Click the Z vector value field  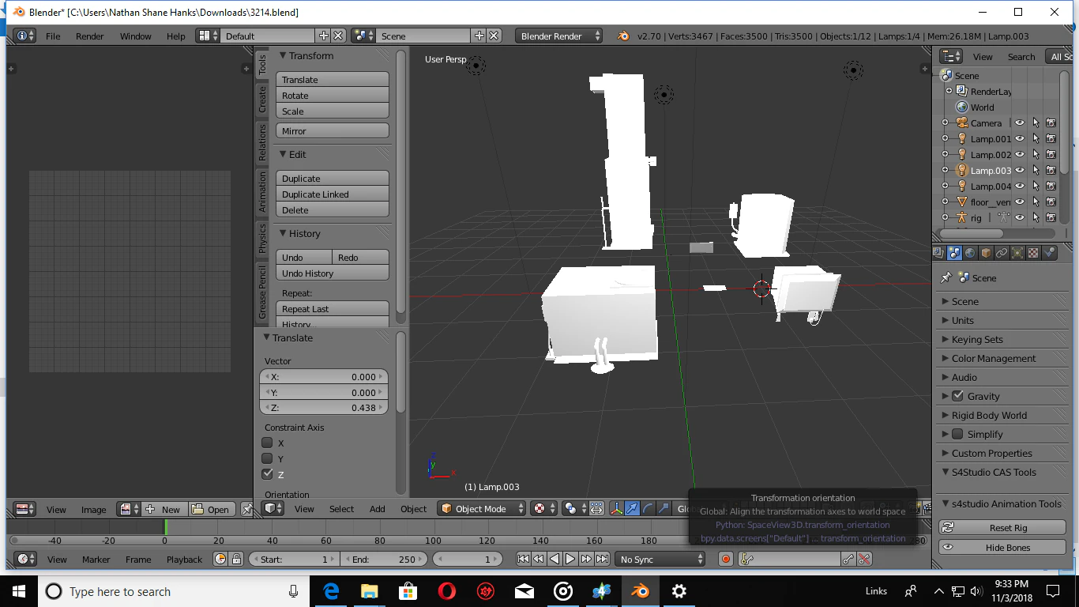click(x=324, y=408)
